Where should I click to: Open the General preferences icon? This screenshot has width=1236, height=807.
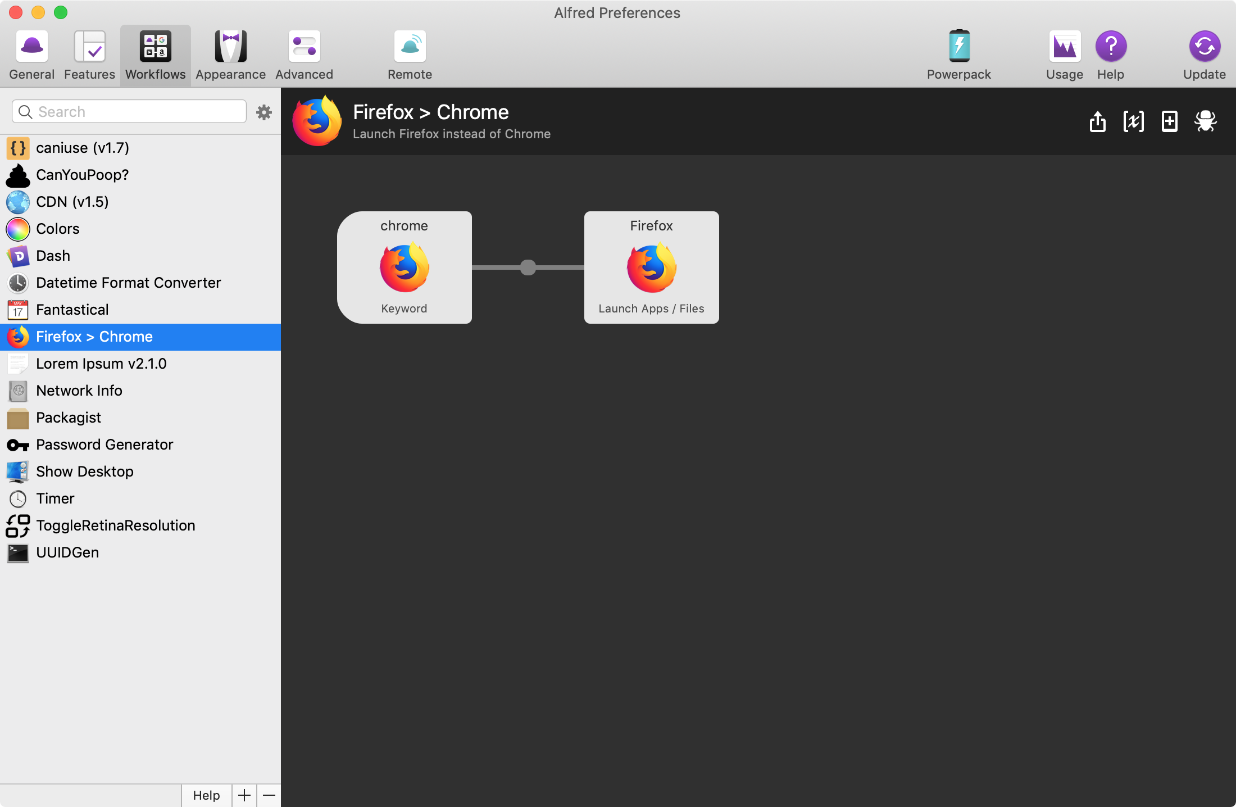tap(31, 55)
